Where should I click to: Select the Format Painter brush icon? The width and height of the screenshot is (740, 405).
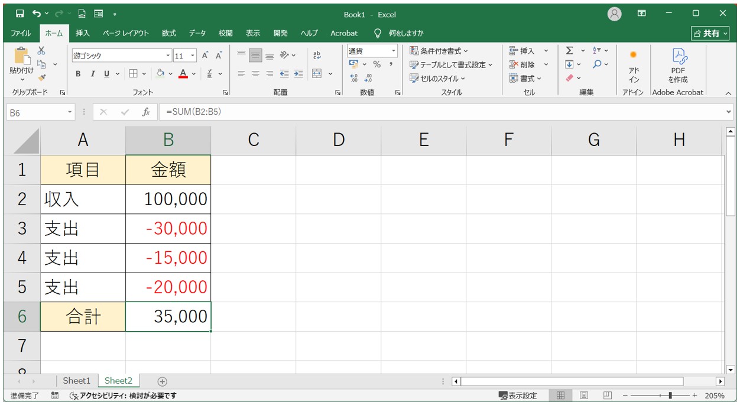click(x=41, y=77)
